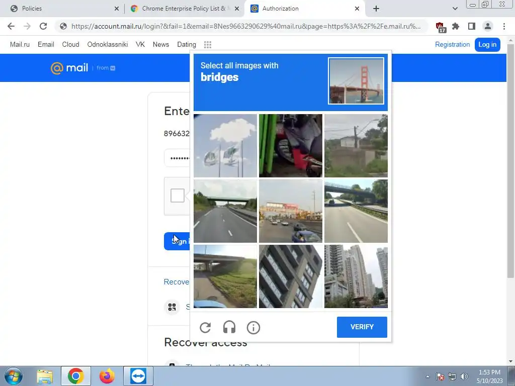
Task: Open the Chrome profile avatar
Action: 488,26
